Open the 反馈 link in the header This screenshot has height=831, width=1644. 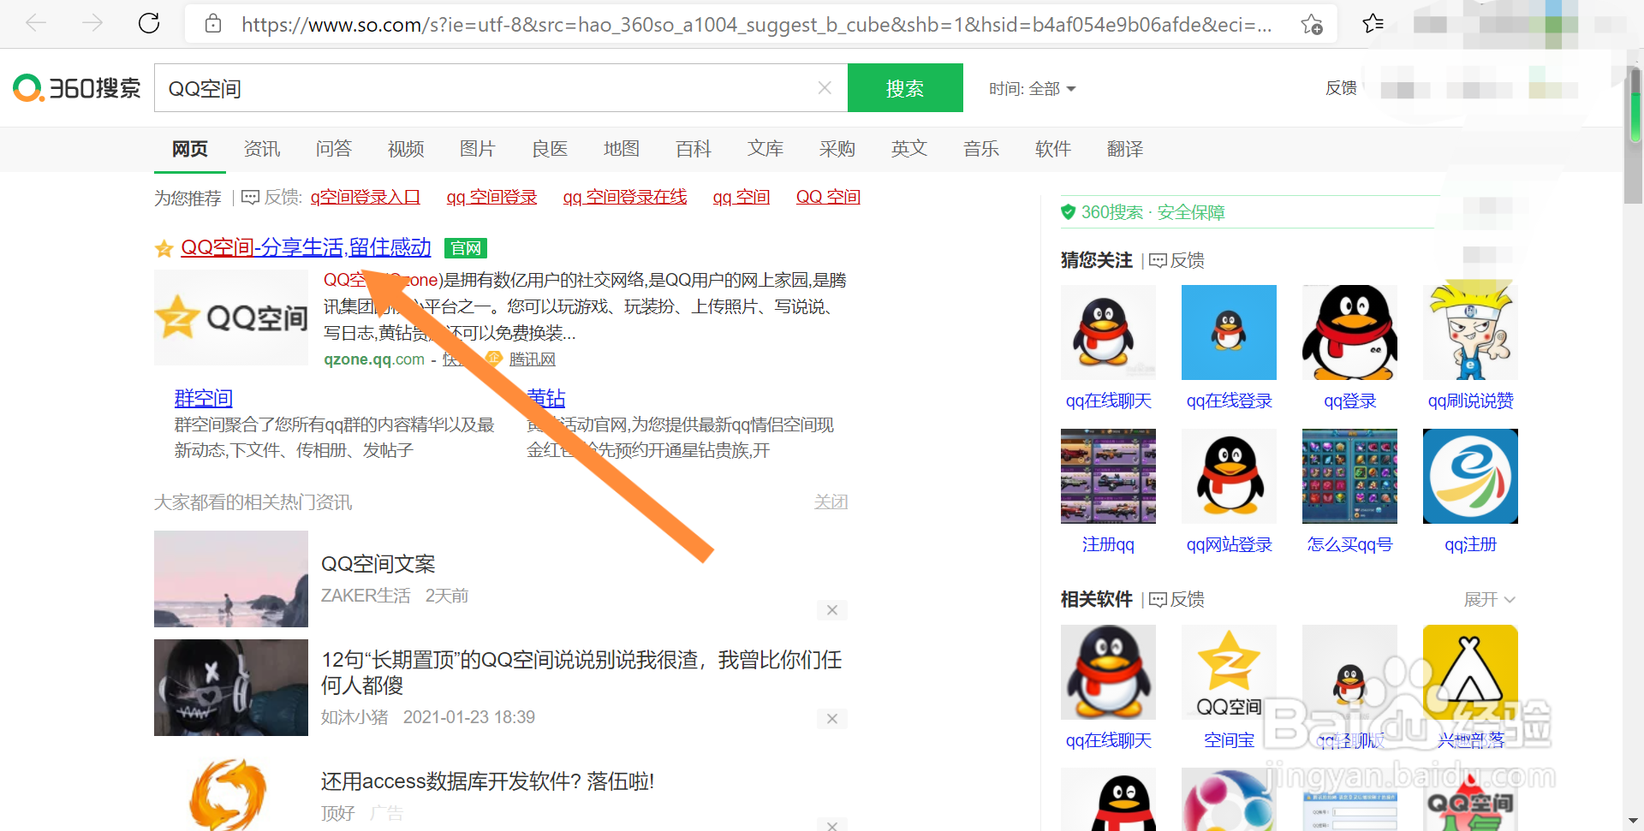pos(1341,87)
